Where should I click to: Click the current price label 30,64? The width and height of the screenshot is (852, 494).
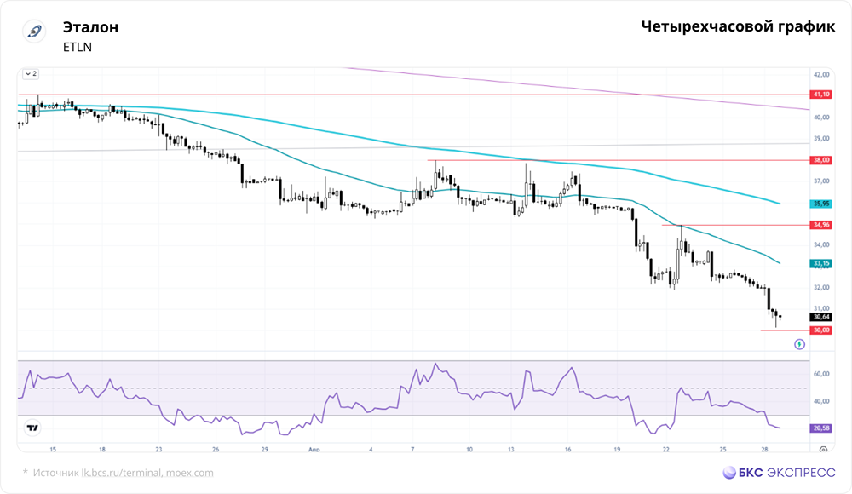point(821,317)
